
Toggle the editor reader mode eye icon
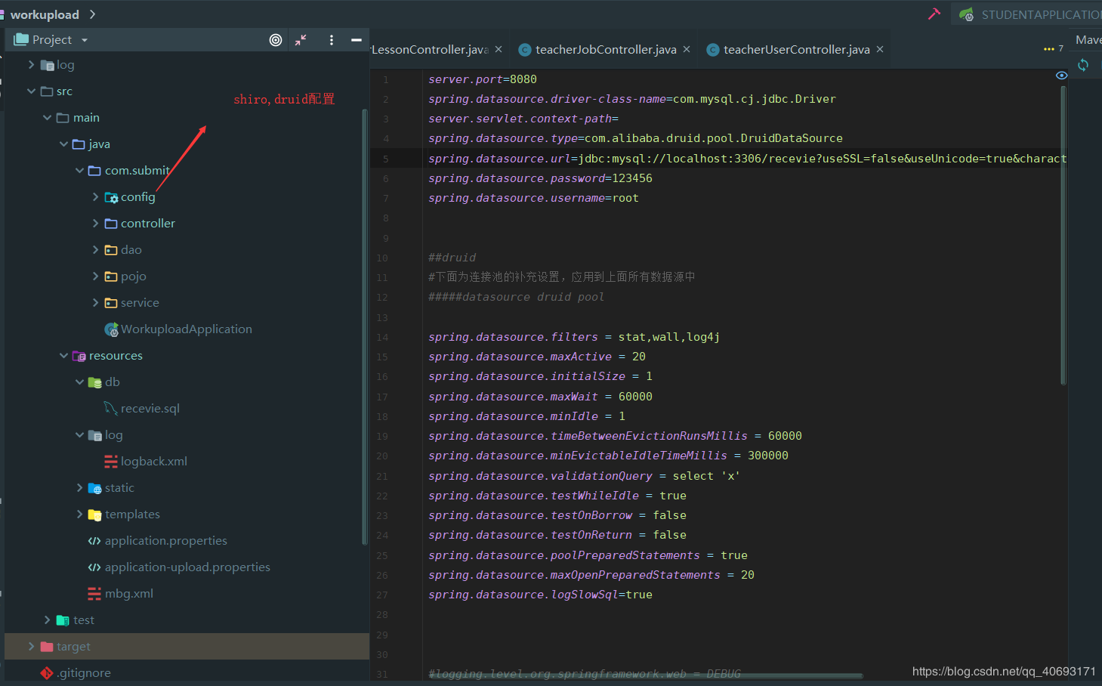pos(1061,76)
